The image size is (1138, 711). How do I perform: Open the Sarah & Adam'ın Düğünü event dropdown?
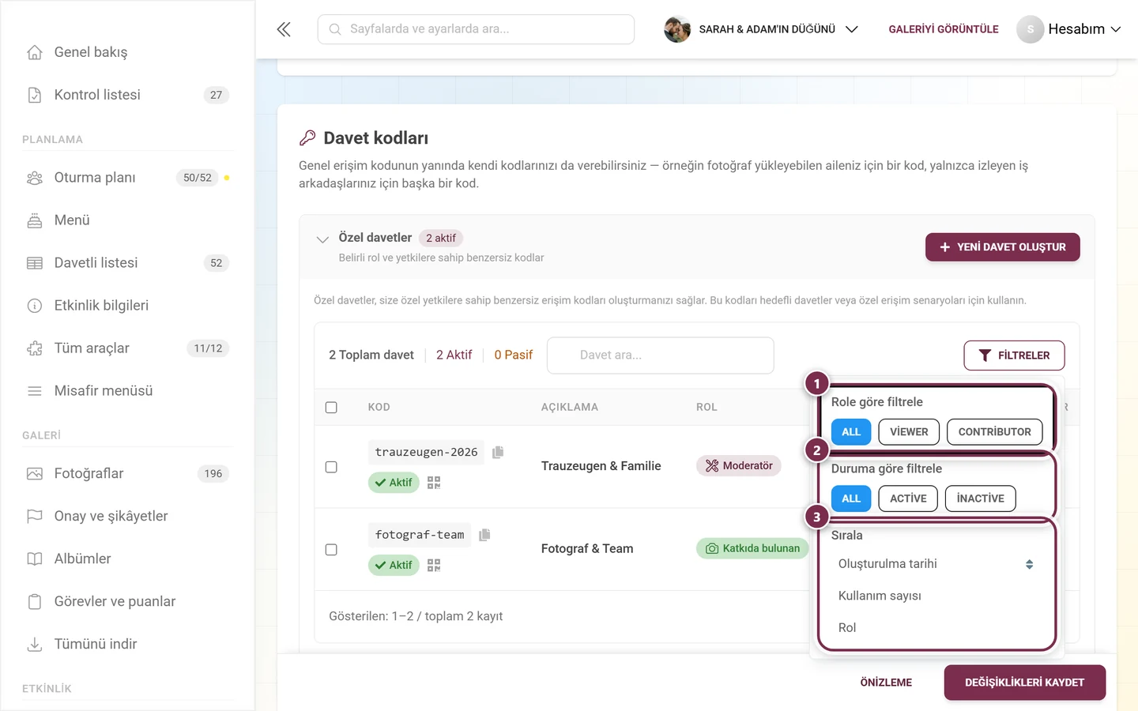coord(761,29)
